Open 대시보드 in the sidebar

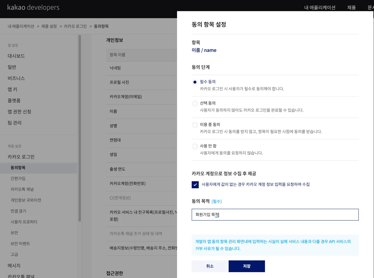[x=16, y=56]
